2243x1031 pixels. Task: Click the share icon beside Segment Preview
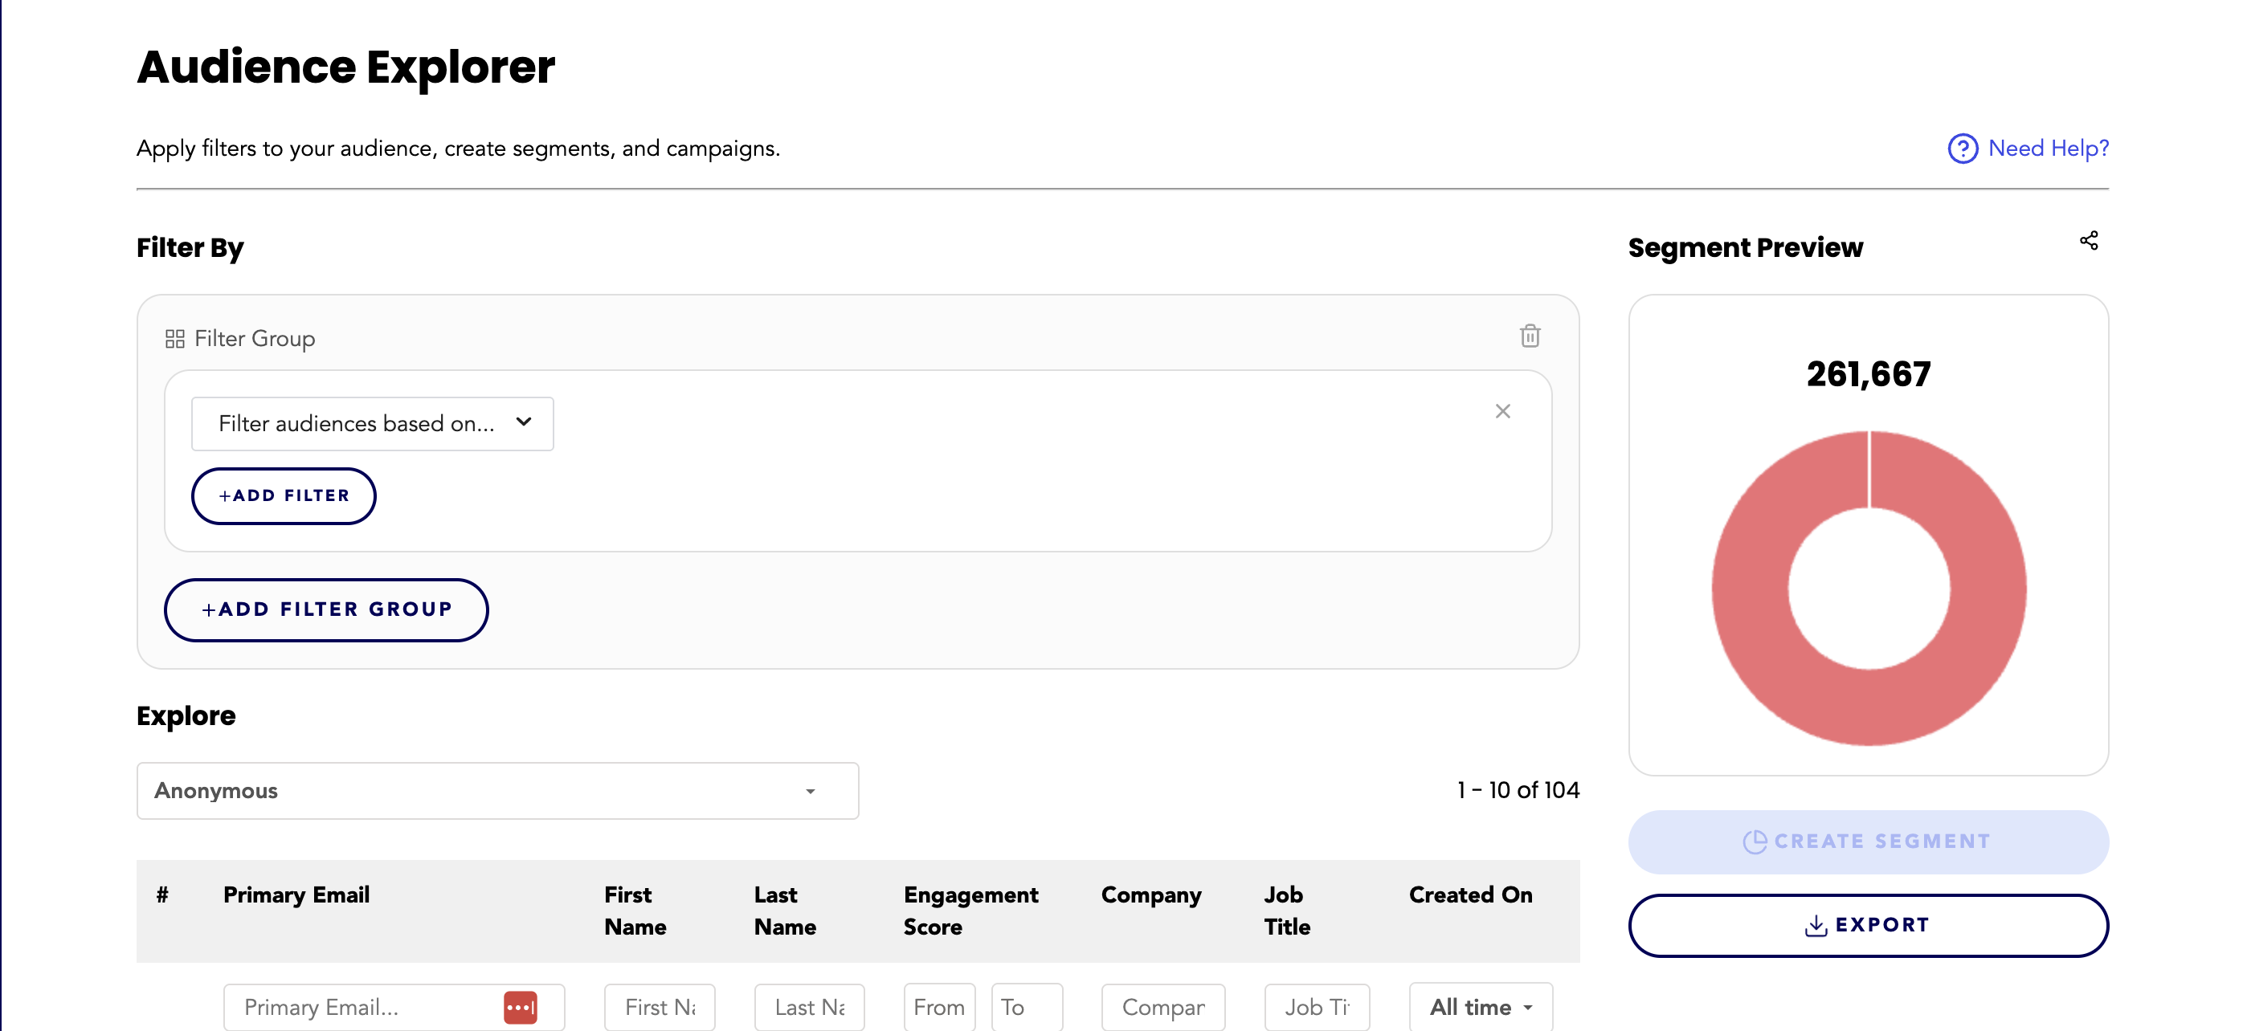[x=2088, y=241]
